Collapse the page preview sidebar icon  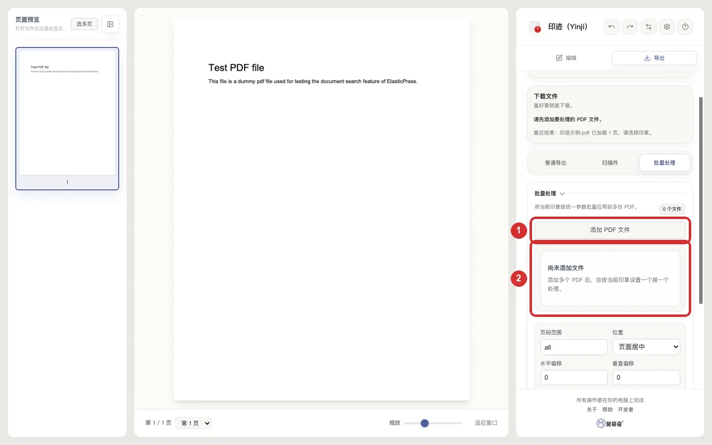[x=110, y=24]
